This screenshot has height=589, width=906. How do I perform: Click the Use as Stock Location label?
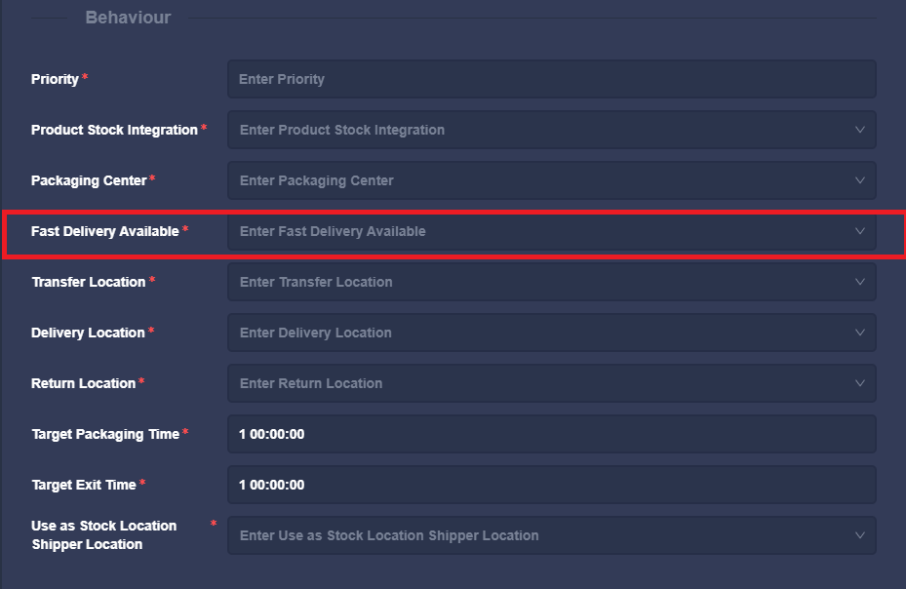click(x=104, y=526)
